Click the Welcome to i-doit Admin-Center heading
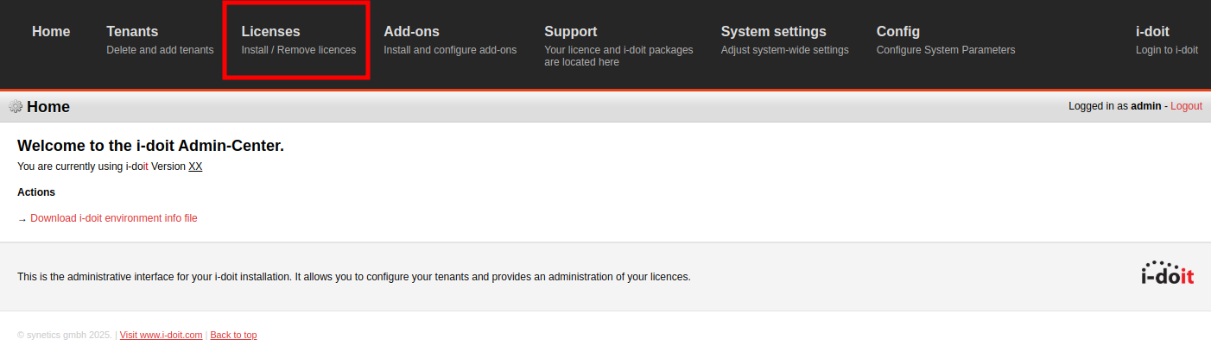The image size is (1211, 358). pyautogui.click(x=150, y=146)
